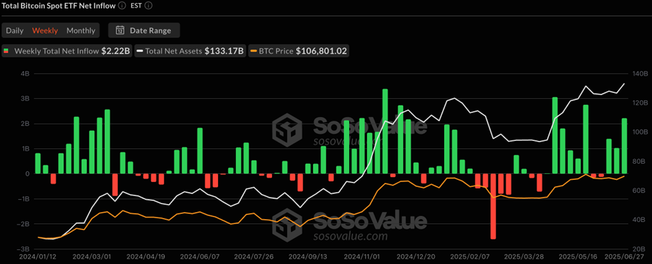Click the info icon next to EST
The image size is (652, 264).
[148, 6]
